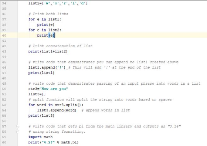Image resolution: width=207 pixels, height=146 pixels.
Task: Click line number 50 in the gutter
Action: pos(4,89)
